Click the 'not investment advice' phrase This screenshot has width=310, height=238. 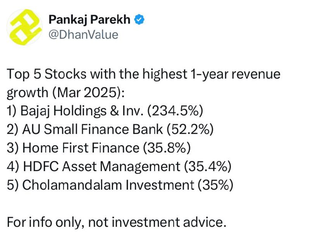[x=157, y=222]
